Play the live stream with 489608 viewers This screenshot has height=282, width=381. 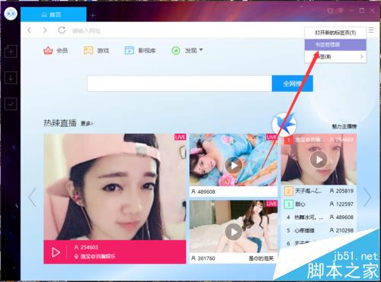233,165
